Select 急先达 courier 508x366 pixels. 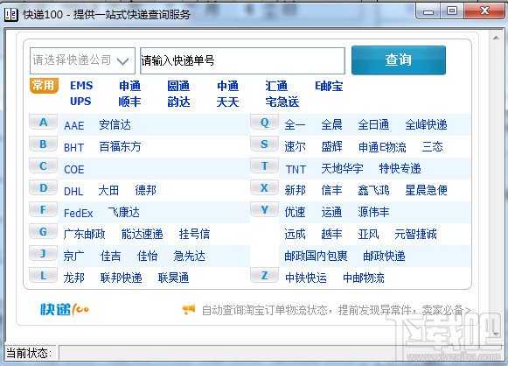[190, 256]
